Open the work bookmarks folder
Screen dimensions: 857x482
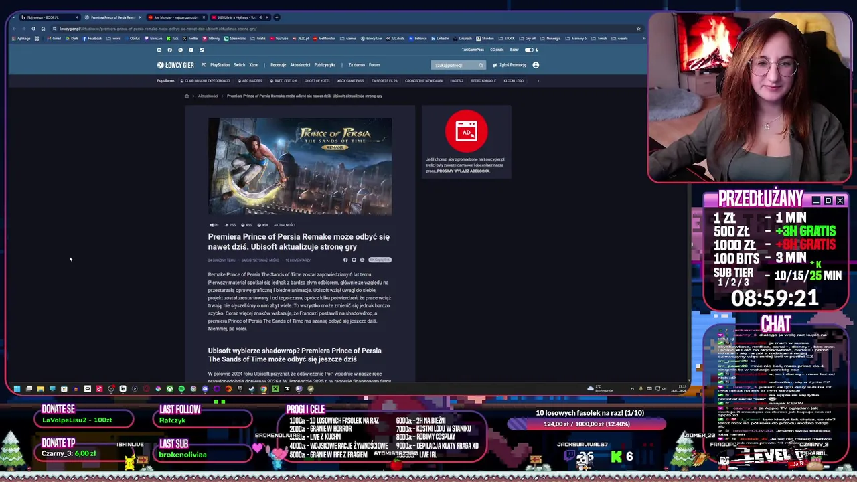click(x=113, y=39)
